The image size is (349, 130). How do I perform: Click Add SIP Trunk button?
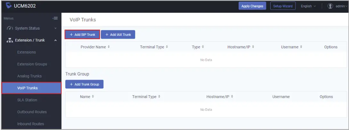coord(82,34)
